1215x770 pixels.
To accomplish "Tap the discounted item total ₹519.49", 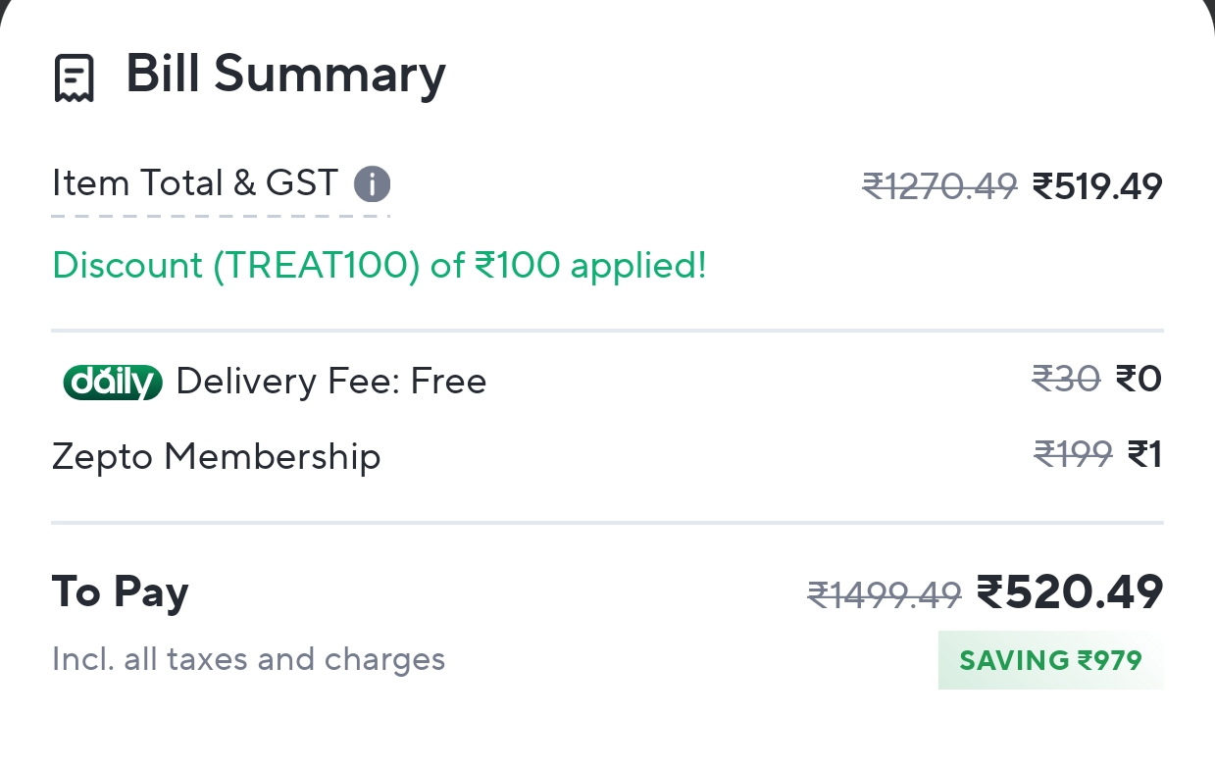I will (x=1097, y=185).
